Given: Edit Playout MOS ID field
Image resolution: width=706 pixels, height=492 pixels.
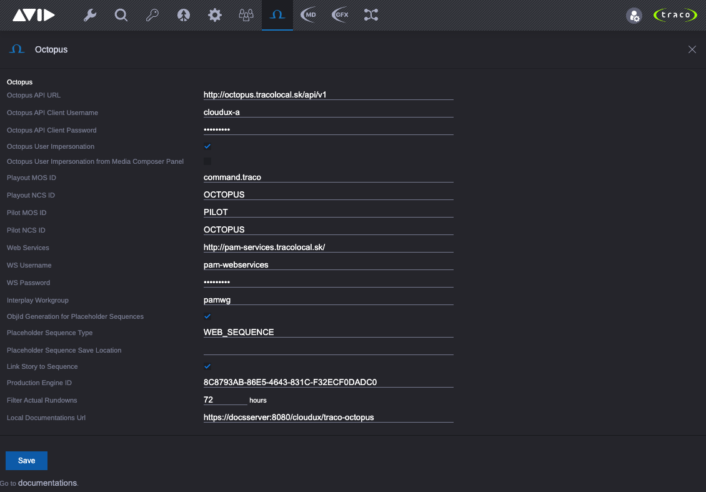Looking at the screenshot, I should tap(328, 177).
